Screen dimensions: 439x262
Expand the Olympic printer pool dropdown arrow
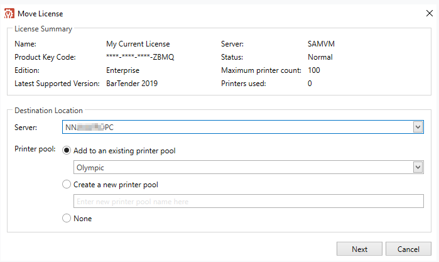pyautogui.click(x=418, y=167)
